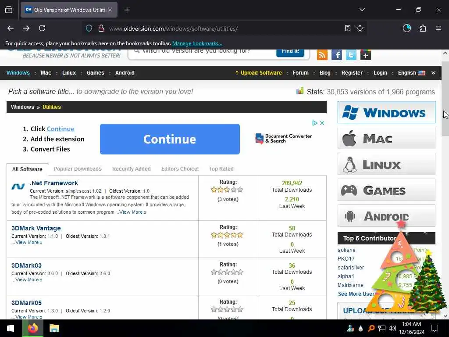449x337 pixels.
Task: Switch to Popular Downloads tab
Action: pos(78,169)
